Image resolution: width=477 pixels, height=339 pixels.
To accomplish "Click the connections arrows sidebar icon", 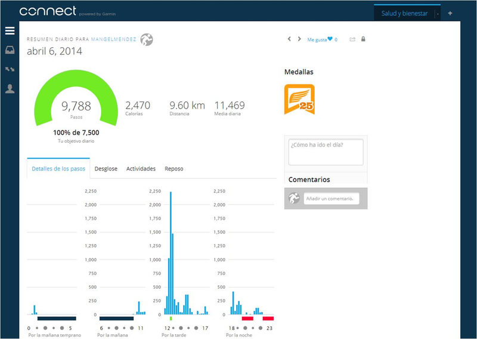I will 10,69.
